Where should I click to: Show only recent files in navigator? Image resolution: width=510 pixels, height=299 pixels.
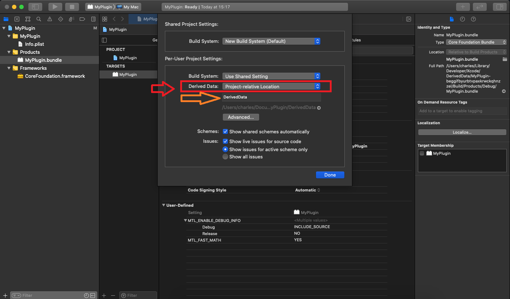pyautogui.click(x=86, y=295)
